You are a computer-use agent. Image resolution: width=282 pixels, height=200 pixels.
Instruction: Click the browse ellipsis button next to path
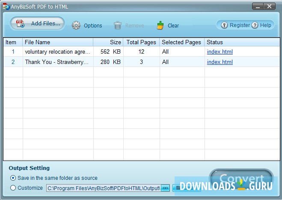click(x=165, y=188)
